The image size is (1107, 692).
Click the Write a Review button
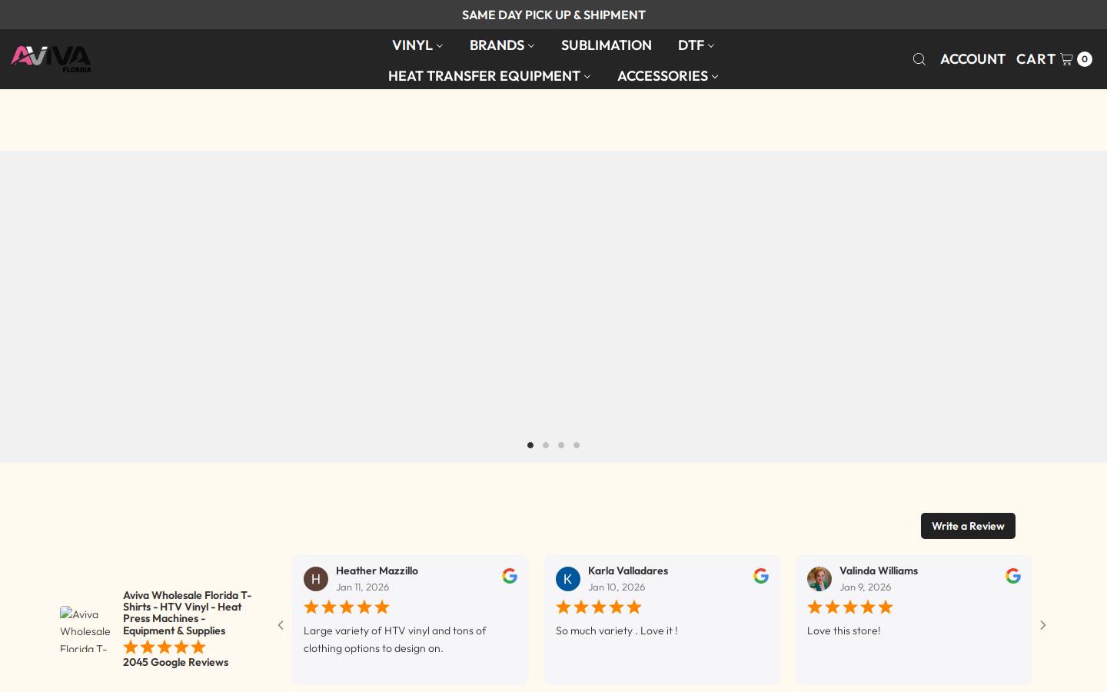click(968, 526)
